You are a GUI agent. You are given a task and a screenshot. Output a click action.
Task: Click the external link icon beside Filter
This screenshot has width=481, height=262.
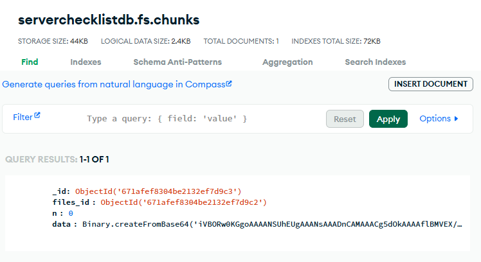[37, 115]
